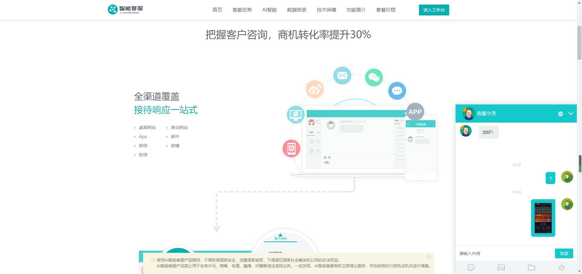582x274 pixels.
Task: Click the headline 把握客户咨询，商机转化率提升30%
Action: [288, 35]
